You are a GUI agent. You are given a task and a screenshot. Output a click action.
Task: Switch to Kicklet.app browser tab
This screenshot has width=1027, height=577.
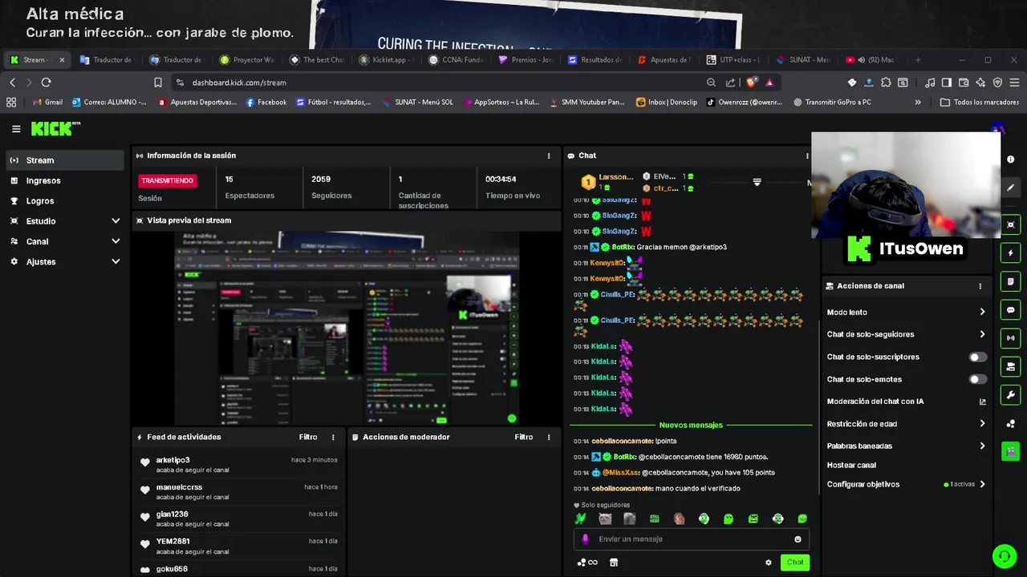point(388,59)
